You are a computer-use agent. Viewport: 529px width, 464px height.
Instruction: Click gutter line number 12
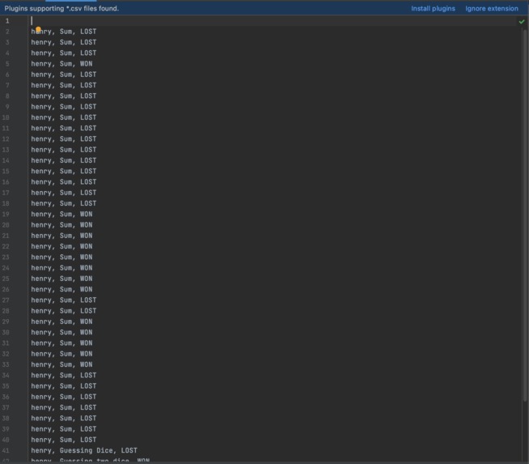pos(6,139)
